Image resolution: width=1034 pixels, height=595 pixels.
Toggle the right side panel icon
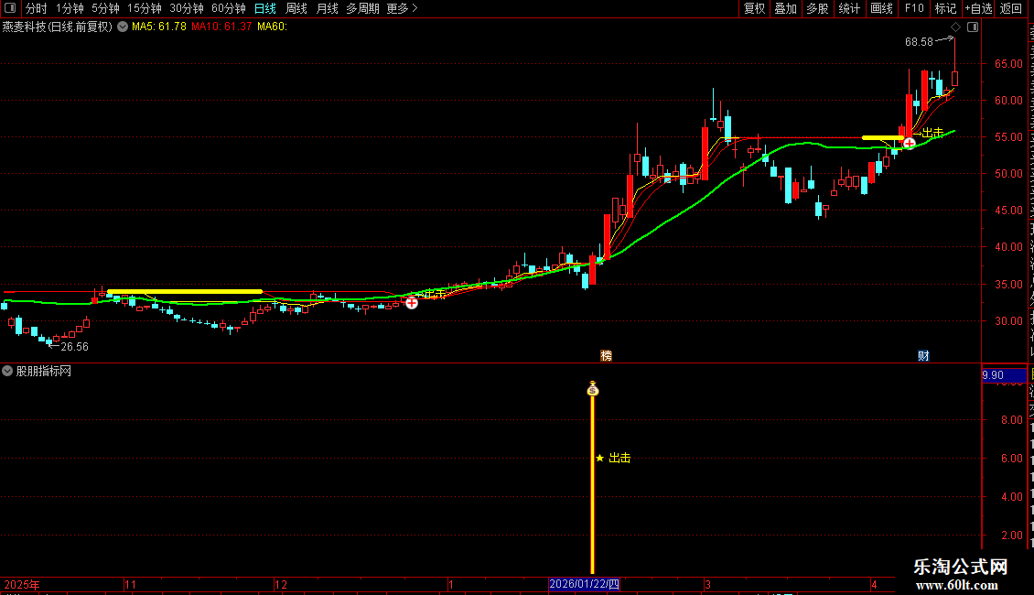pos(973,27)
